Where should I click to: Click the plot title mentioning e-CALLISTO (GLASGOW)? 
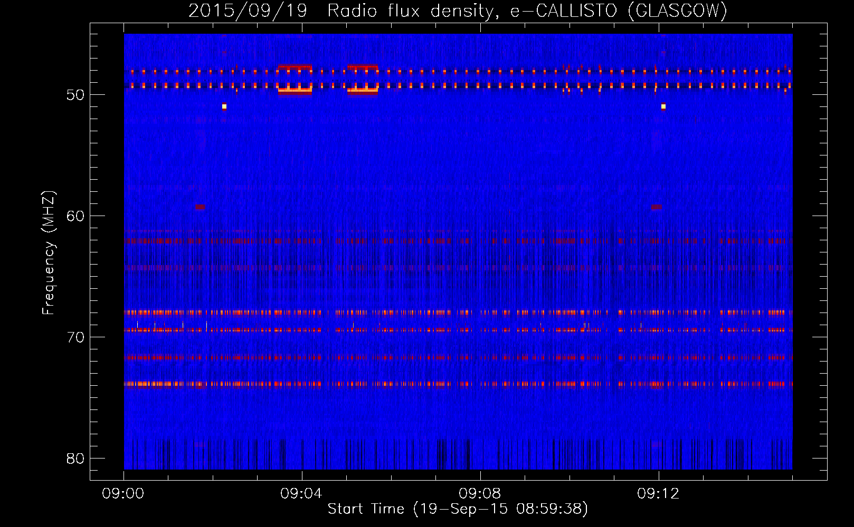458,11
